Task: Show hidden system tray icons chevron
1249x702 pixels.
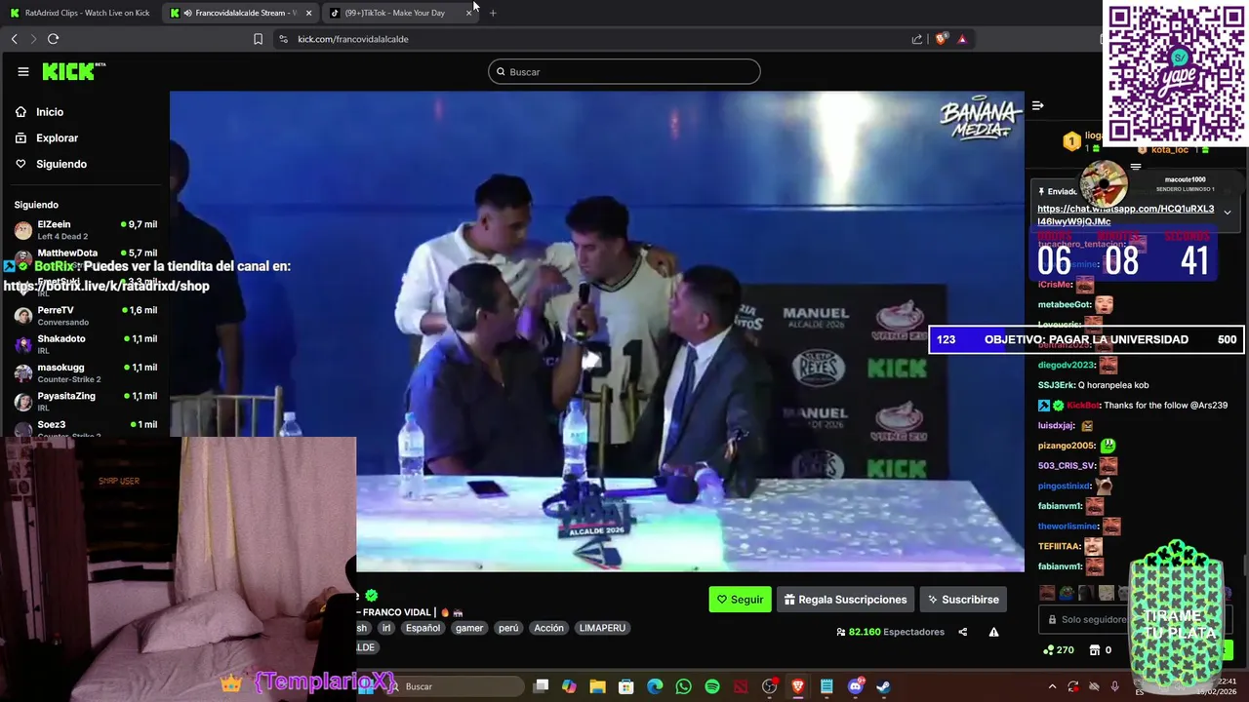Action: [x=1052, y=686]
